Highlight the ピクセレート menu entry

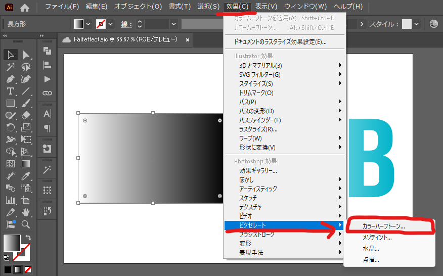point(284,225)
